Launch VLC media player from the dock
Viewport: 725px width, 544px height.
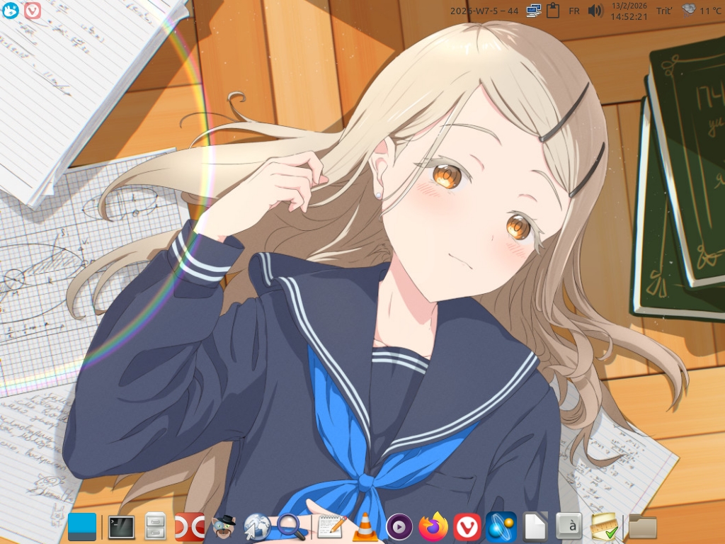365,527
